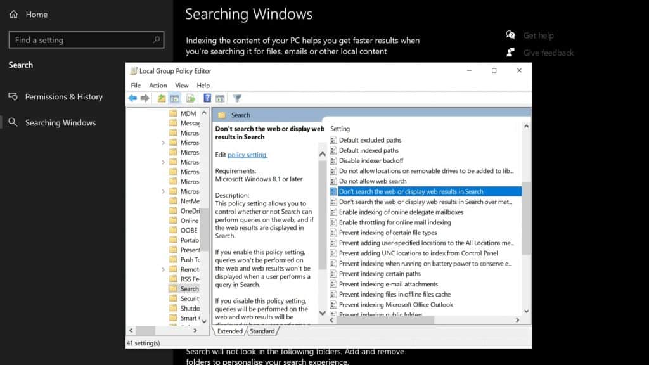Switch to the Standard tab
Screen dimensions: 649x365
click(x=262, y=331)
